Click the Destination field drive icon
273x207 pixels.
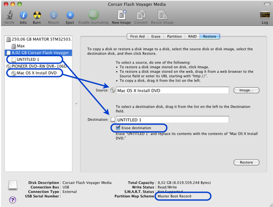(113, 119)
